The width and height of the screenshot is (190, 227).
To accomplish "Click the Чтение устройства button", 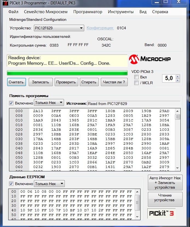I will (x=165, y=199).
